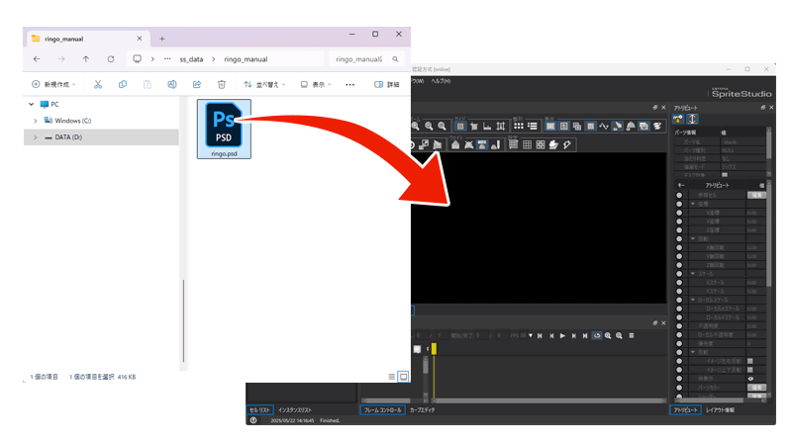Click the yellow playhead marker in the timeline
This screenshot has height=445, width=792.
[434, 349]
